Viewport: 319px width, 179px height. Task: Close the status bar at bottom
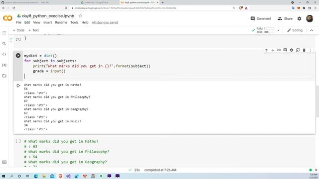[x=316, y=170]
